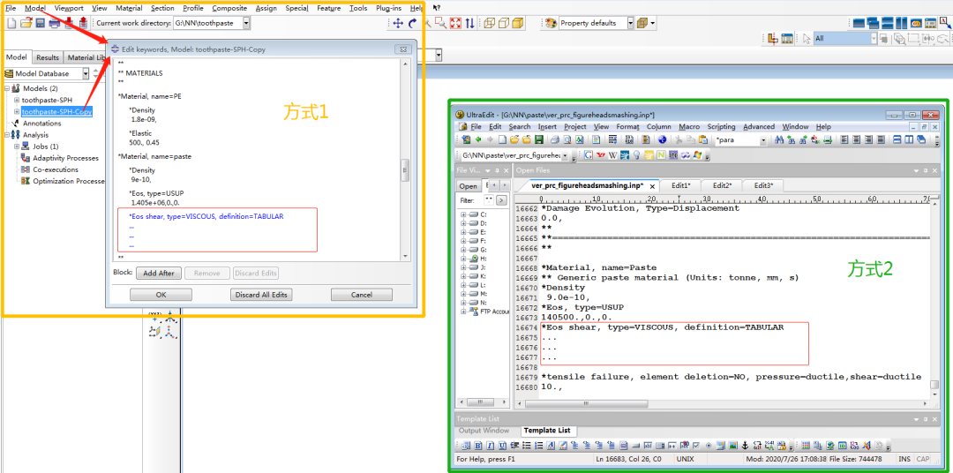953x473 pixels.
Task: Click the Save Model Database icon
Action: pos(41,23)
